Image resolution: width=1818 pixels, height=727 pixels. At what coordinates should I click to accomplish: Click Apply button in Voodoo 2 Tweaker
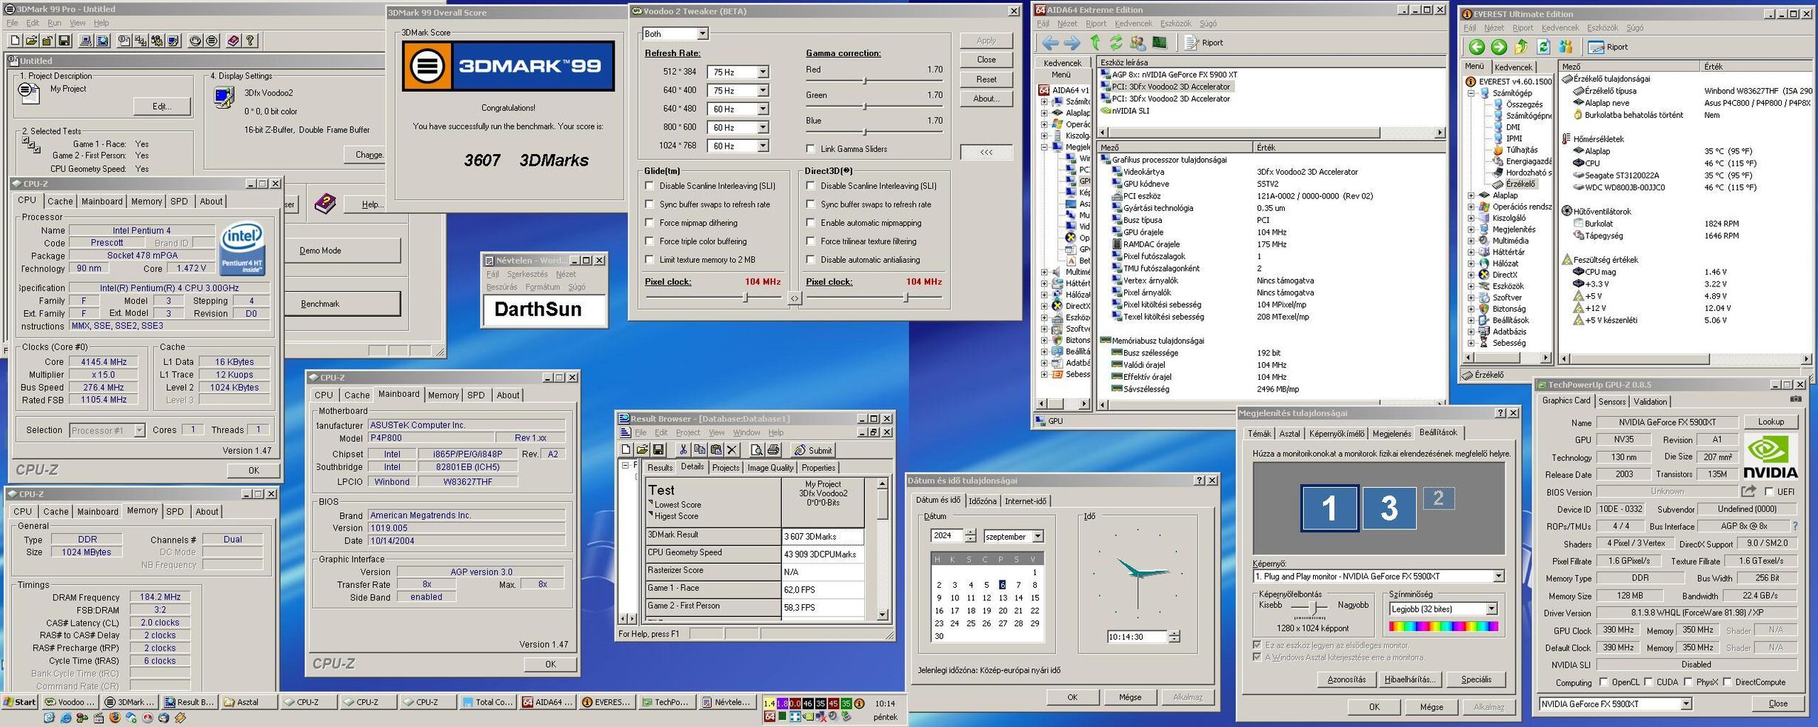click(x=986, y=41)
